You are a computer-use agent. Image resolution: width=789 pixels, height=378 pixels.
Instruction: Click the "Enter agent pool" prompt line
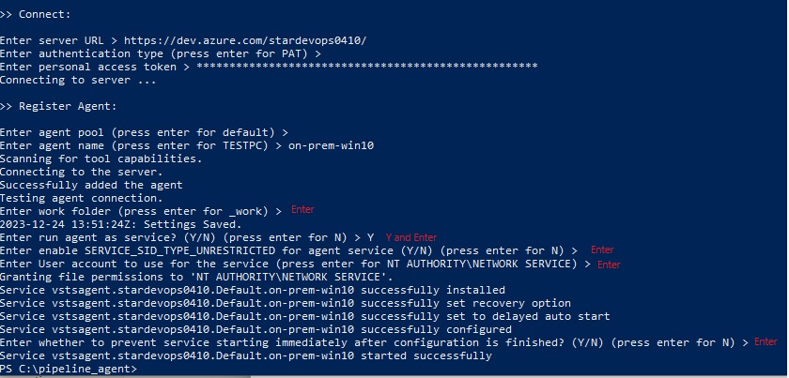pyautogui.click(x=144, y=132)
